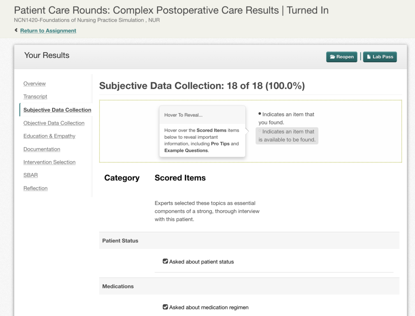Expand the Patient Status category row
415x316 pixels.
point(249,241)
